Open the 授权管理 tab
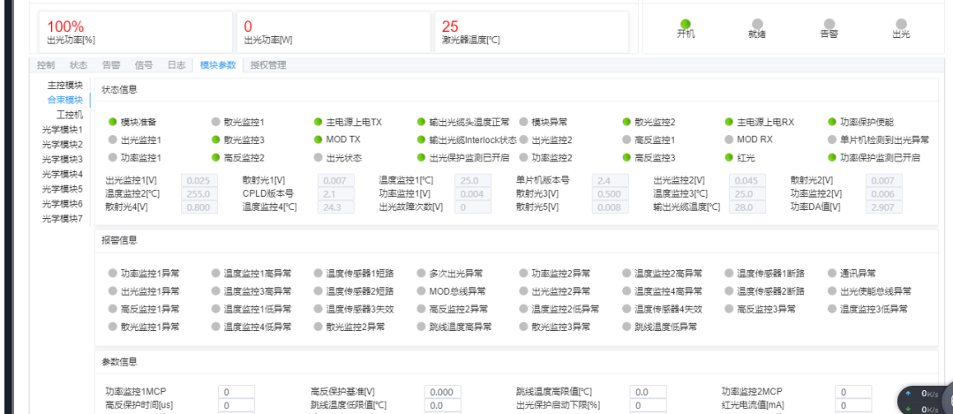 click(x=268, y=65)
